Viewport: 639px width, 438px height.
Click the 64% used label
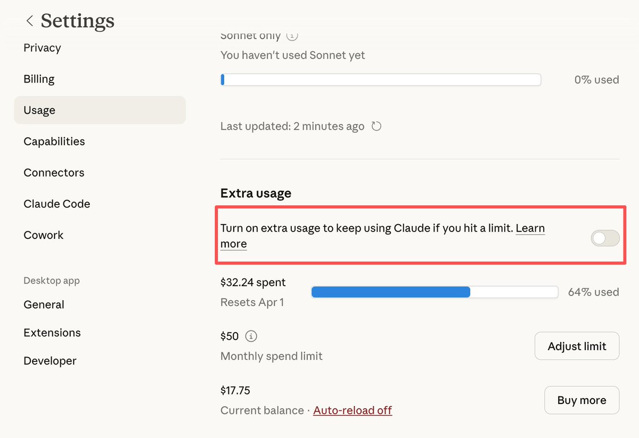593,292
